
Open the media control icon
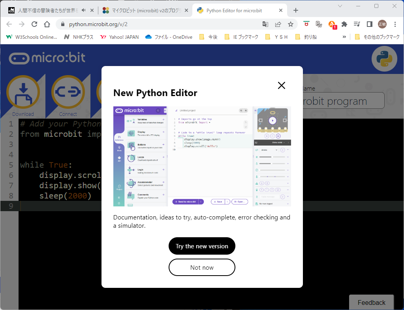[357, 24]
